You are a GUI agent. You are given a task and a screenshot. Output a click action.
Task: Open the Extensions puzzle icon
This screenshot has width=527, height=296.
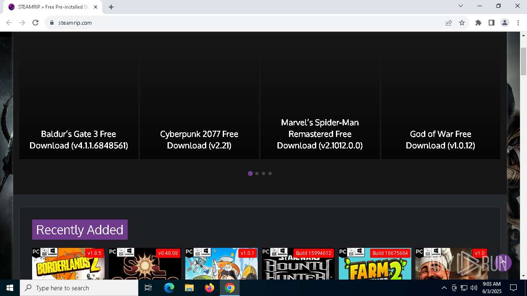point(478,23)
